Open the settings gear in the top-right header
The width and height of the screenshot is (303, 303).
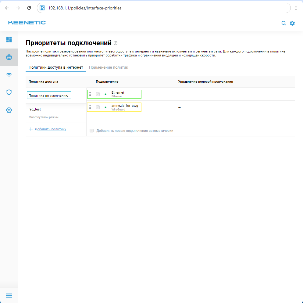coord(292,23)
